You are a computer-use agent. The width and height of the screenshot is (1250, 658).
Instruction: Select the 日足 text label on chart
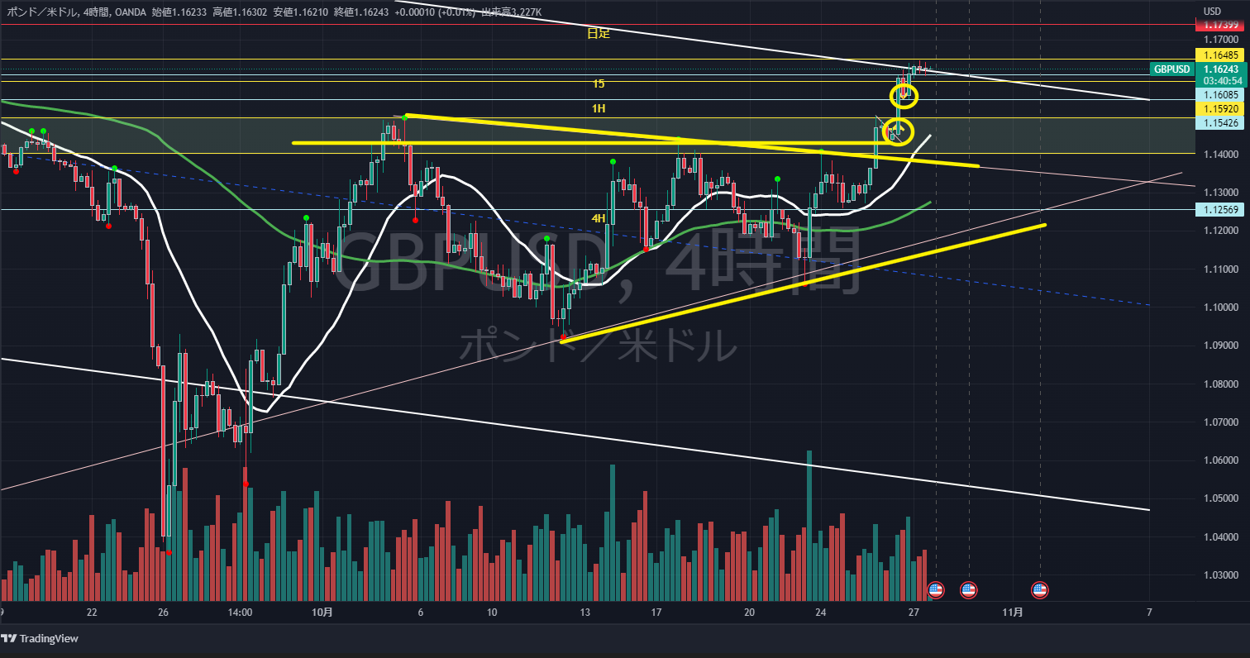click(x=599, y=34)
